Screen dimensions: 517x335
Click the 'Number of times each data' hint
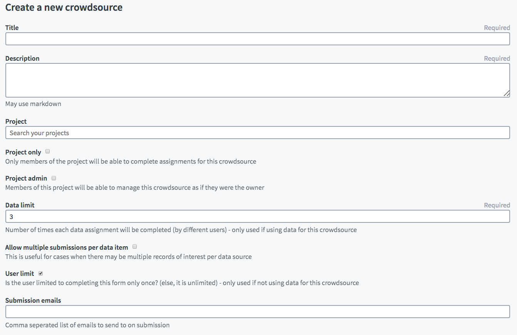point(181,230)
